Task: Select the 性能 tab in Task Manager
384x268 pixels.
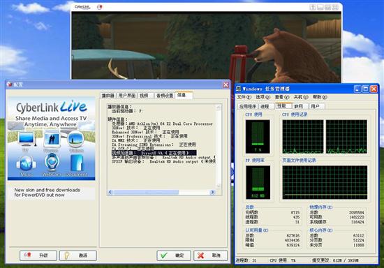Action: coord(283,105)
